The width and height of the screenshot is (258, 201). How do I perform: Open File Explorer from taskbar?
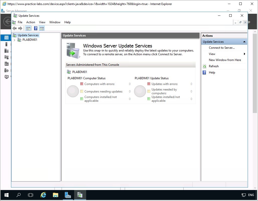click(55, 195)
